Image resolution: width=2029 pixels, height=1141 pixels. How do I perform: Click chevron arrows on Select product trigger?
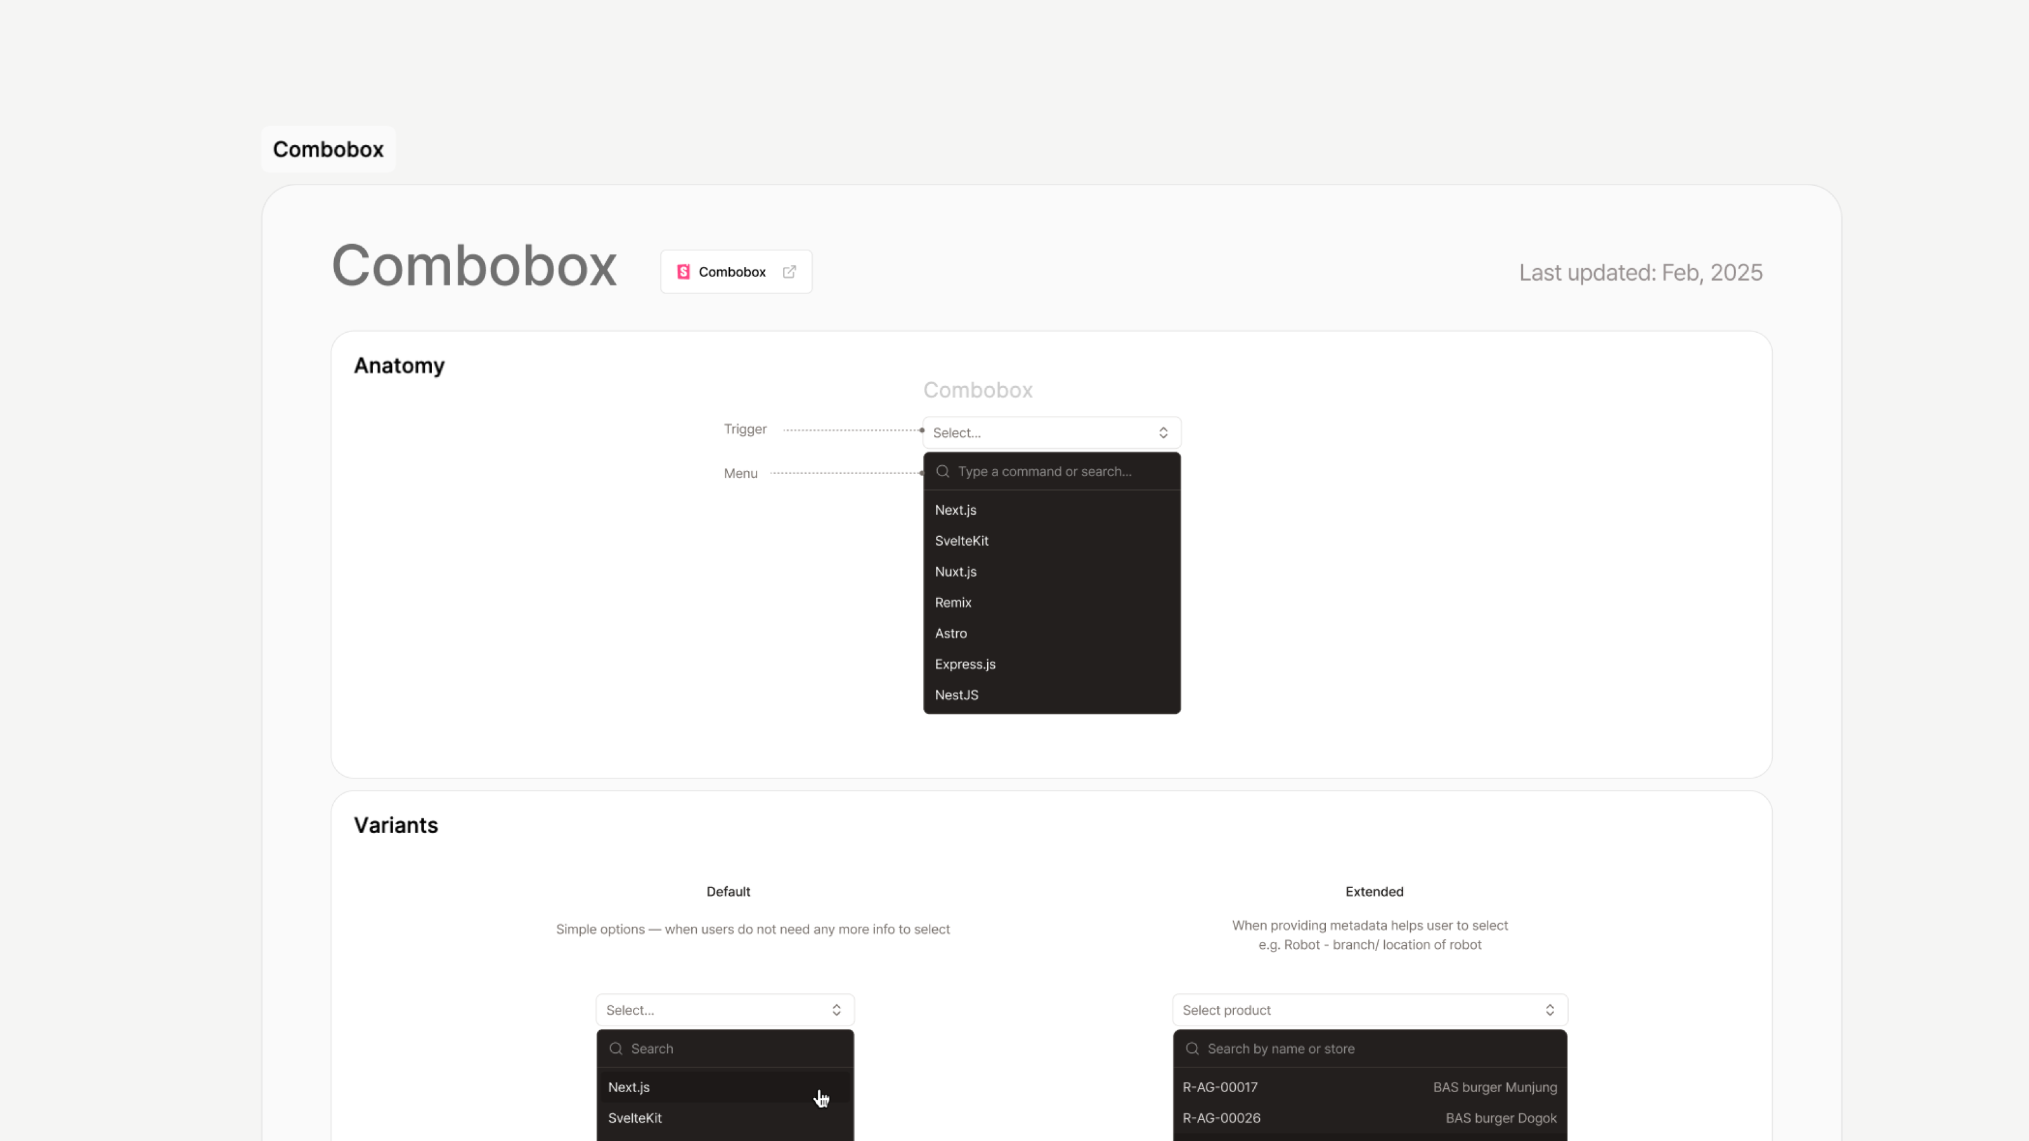click(1549, 1010)
